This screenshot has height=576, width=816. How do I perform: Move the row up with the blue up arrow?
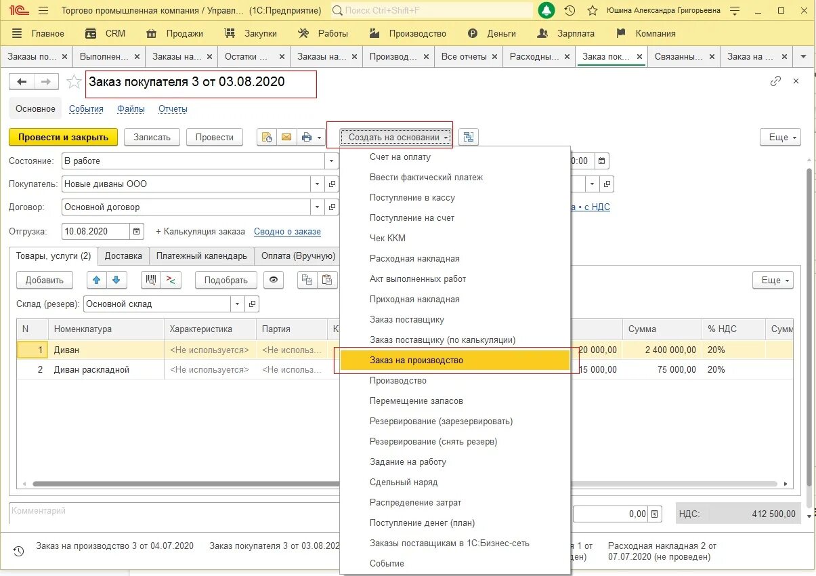click(x=97, y=280)
